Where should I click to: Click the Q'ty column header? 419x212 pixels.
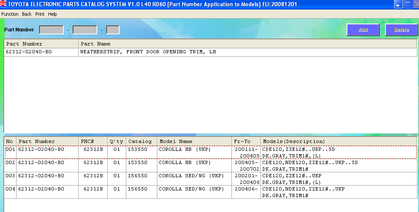click(x=117, y=141)
